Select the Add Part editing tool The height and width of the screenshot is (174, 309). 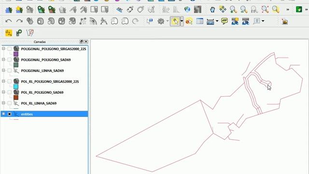[x=51, y=21]
